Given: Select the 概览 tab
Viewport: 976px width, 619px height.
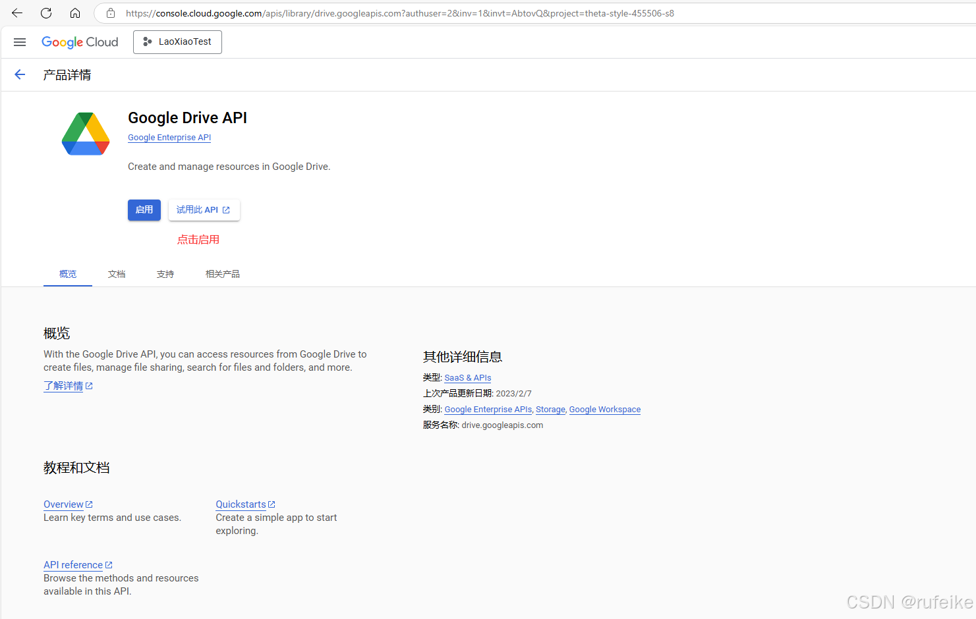Looking at the screenshot, I should [x=68, y=274].
